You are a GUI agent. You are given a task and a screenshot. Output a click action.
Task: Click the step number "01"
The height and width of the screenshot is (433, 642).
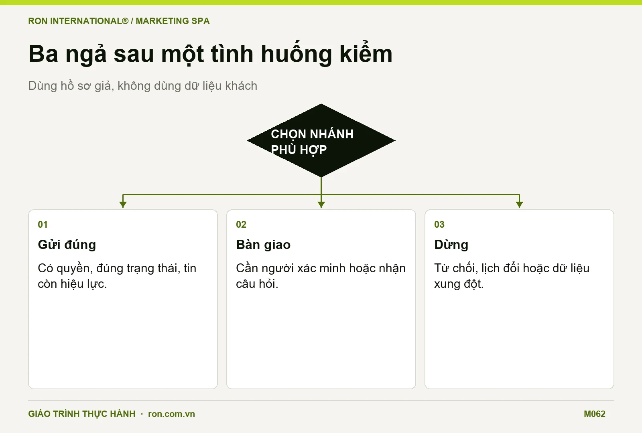click(43, 225)
